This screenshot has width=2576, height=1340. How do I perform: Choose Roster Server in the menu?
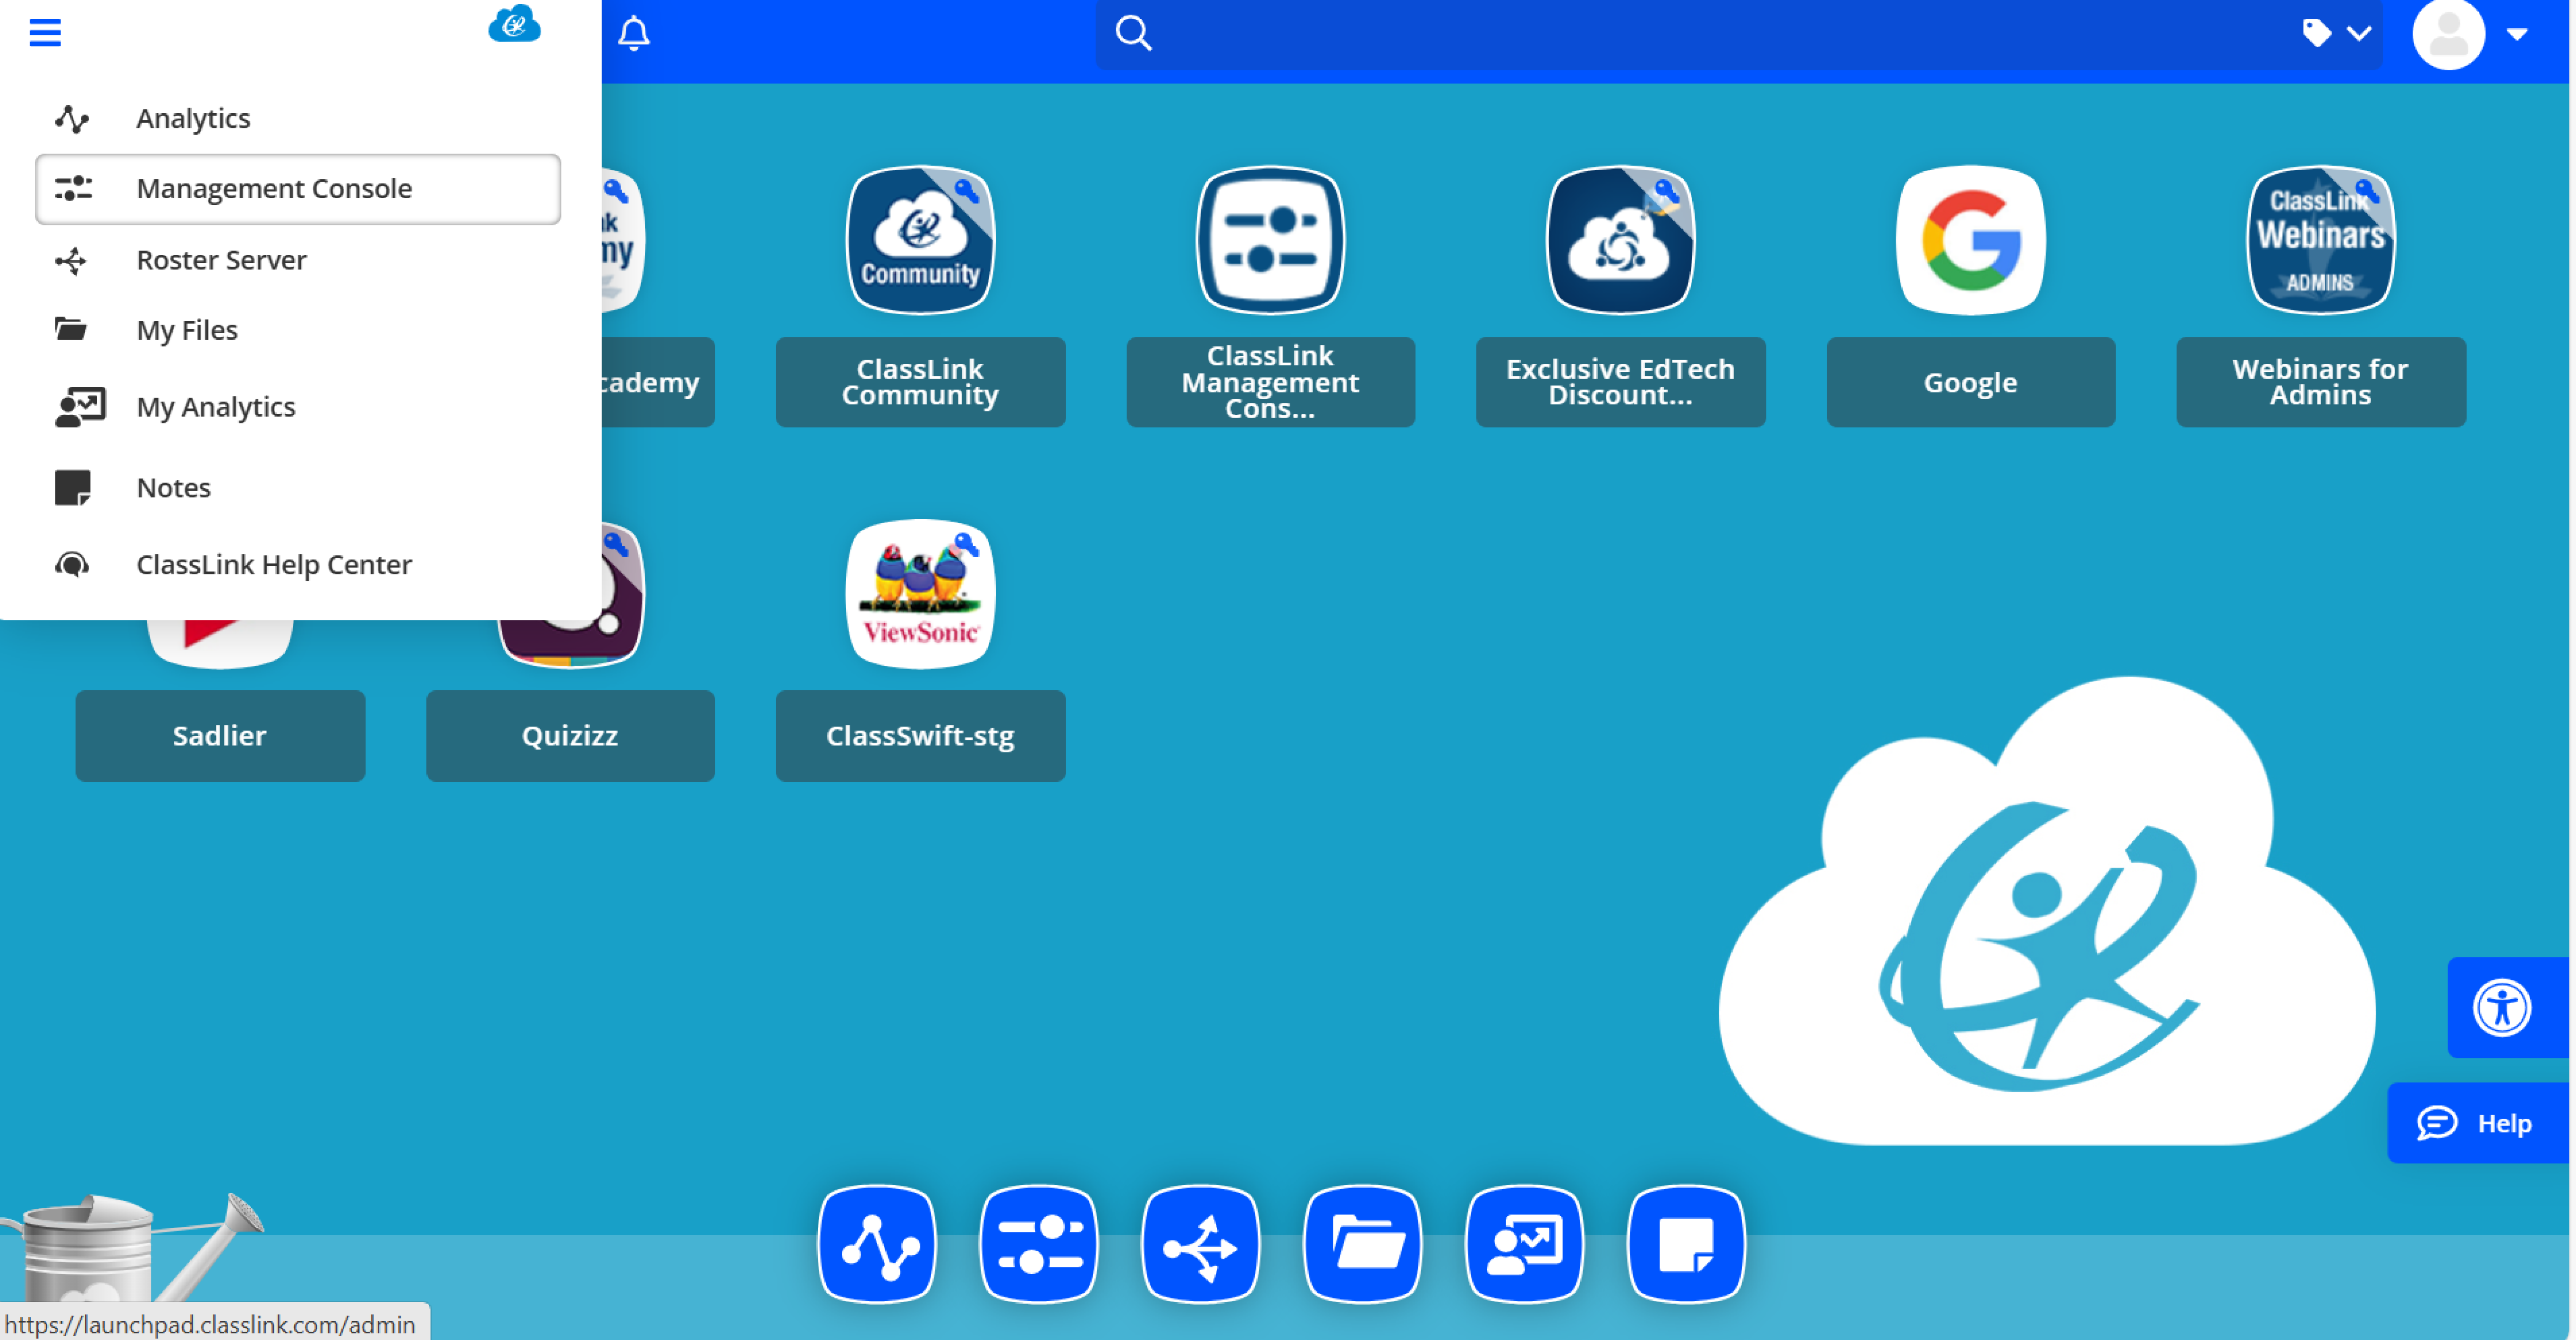(221, 260)
